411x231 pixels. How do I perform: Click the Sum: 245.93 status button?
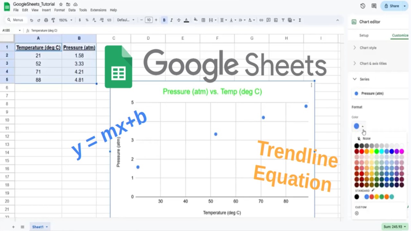[394, 227]
